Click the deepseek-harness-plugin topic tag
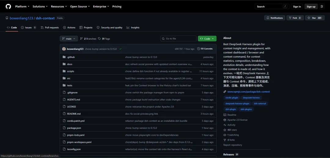Image resolution: width=330 pixels, height=158 pixels. tap(237, 104)
